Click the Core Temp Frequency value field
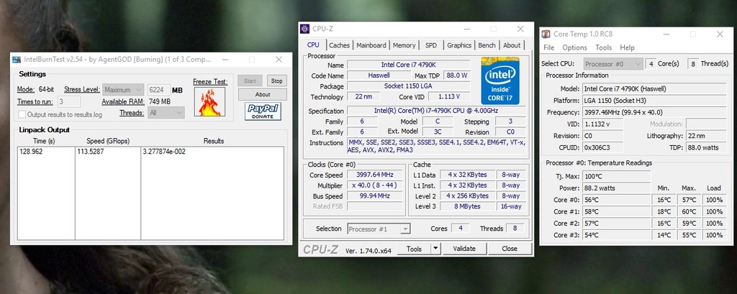 655,112
